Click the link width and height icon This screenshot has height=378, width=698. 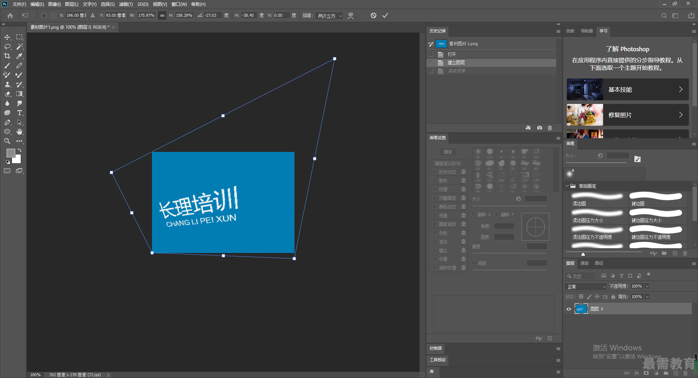click(x=162, y=15)
